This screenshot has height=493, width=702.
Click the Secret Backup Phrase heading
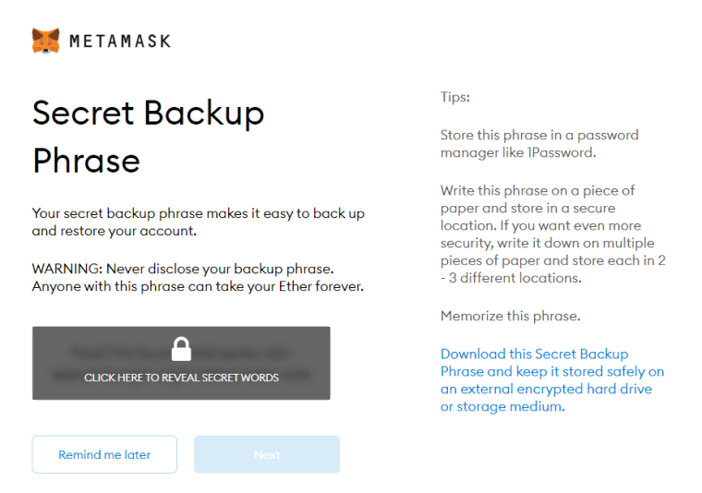[x=148, y=137]
